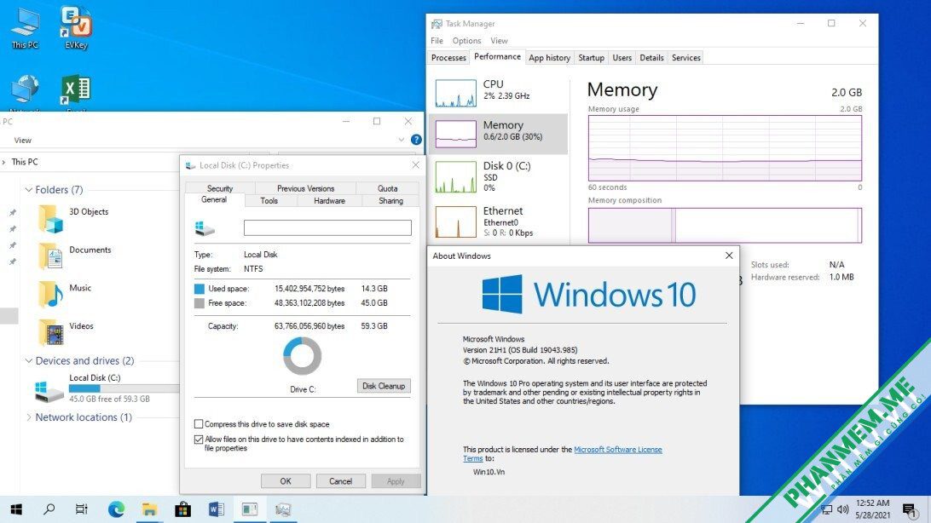This screenshot has height=523, width=931.
Task: Open Microsoft Store from taskbar
Action: (x=182, y=509)
